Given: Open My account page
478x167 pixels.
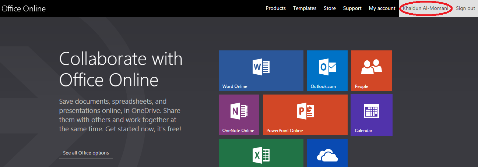Looking at the screenshot, I should tap(382, 8).
